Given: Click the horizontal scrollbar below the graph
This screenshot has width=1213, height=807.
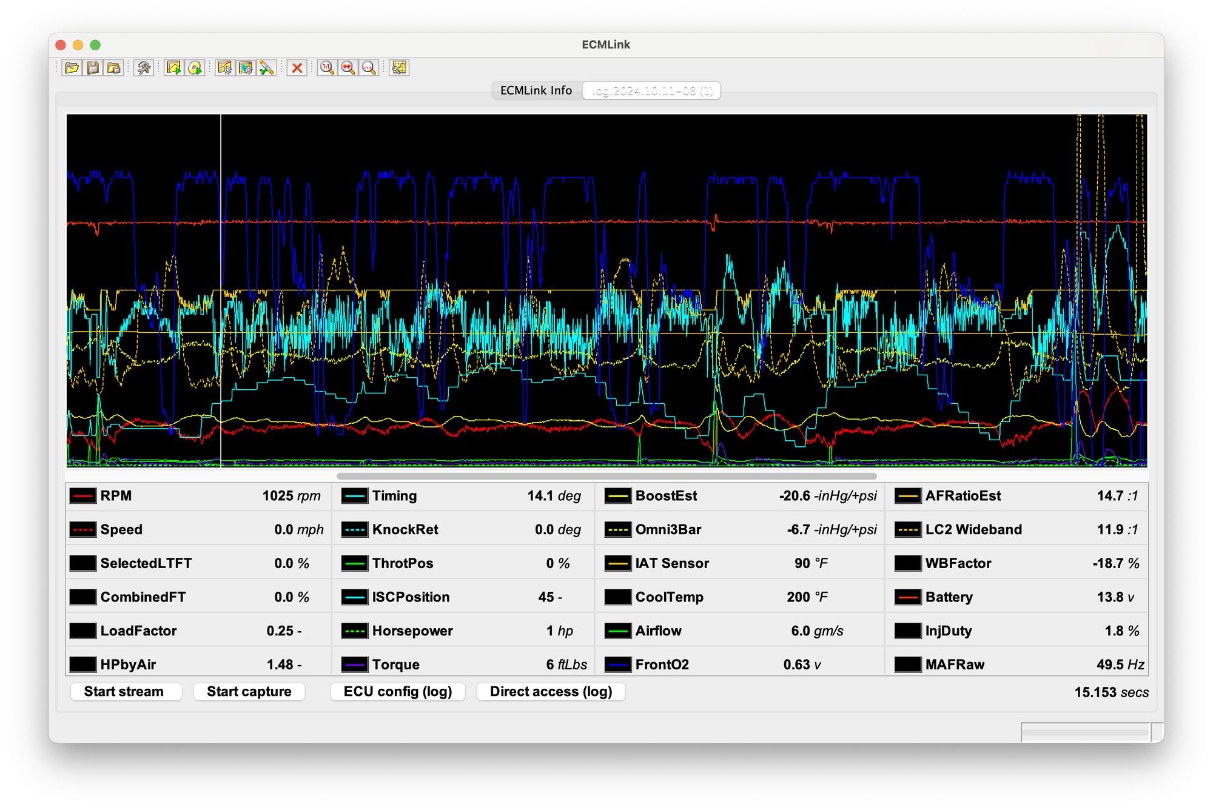Looking at the screenshot, I should [x=606, y=476].
